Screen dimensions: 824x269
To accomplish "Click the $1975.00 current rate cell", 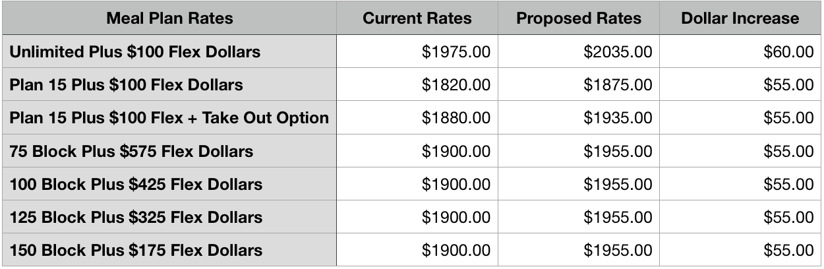I will (417, 51).
